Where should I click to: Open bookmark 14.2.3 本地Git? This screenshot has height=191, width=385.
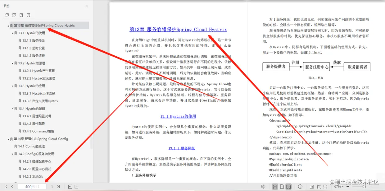pyautogui.click(x=33, y=177)
